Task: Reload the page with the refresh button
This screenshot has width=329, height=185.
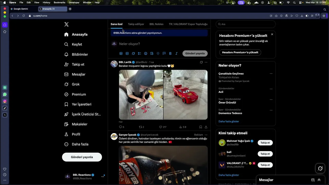Action: 24,16
